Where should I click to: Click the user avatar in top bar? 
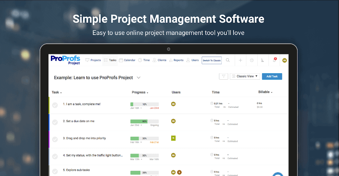(284, 60)
